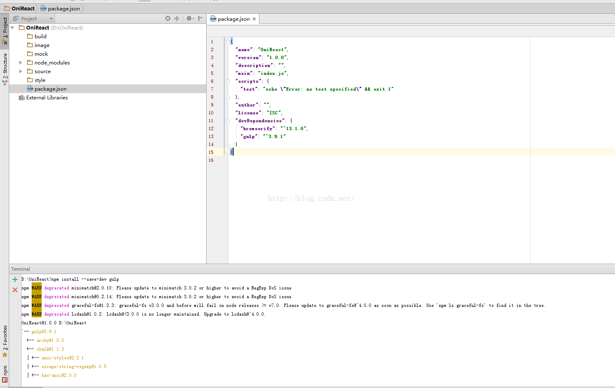Viewport: 615px width, 388px height.
Task: Open the Project panel settings gear
Action: point(189,18)
